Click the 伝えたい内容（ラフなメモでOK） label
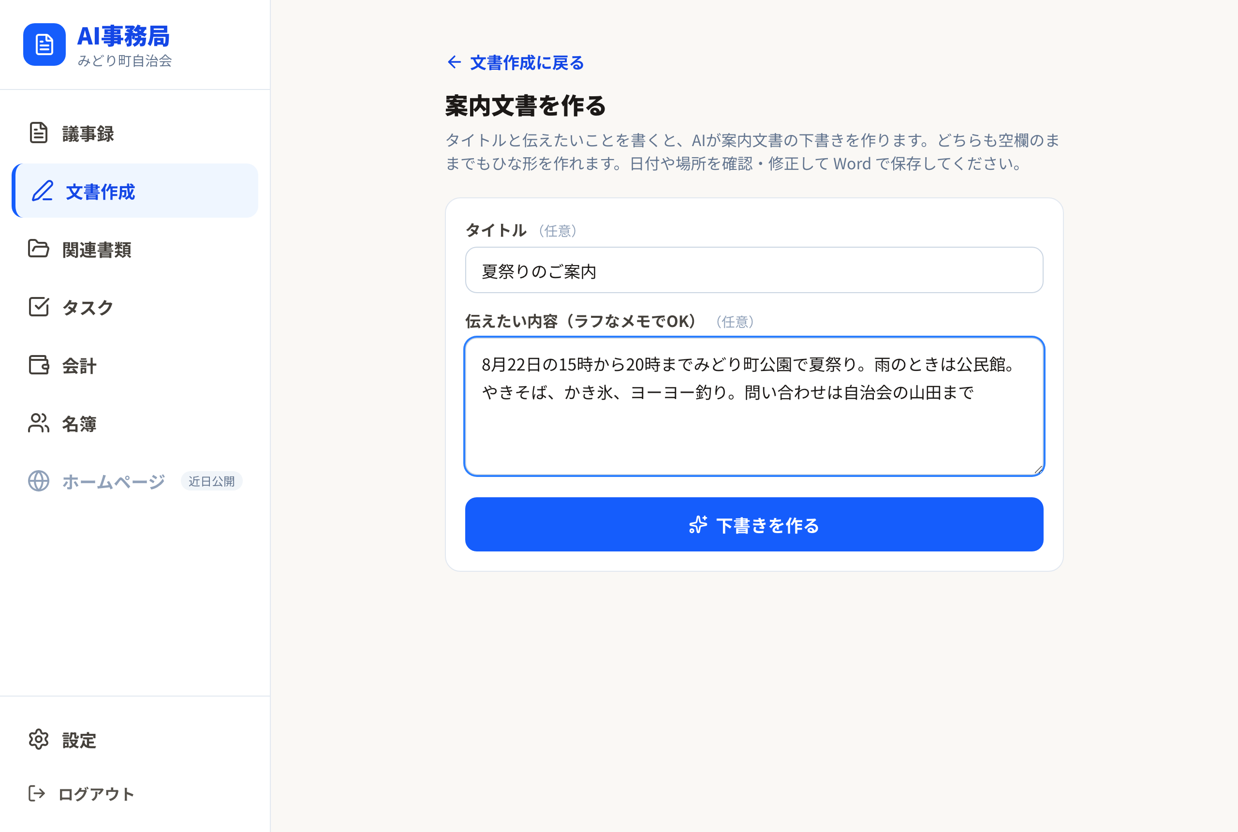 [x=581, y=321]
